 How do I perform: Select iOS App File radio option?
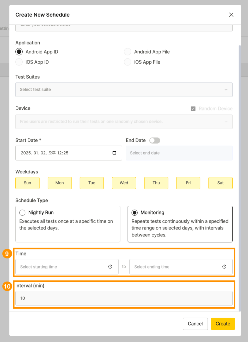pos(128,62)
